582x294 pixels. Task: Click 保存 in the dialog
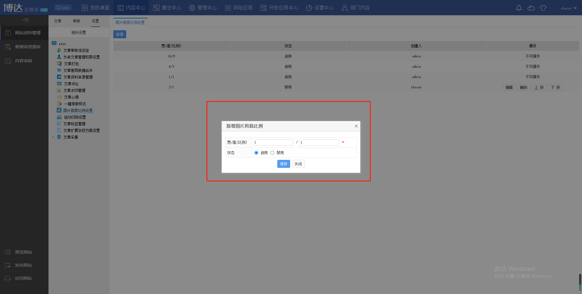point(283,164)
